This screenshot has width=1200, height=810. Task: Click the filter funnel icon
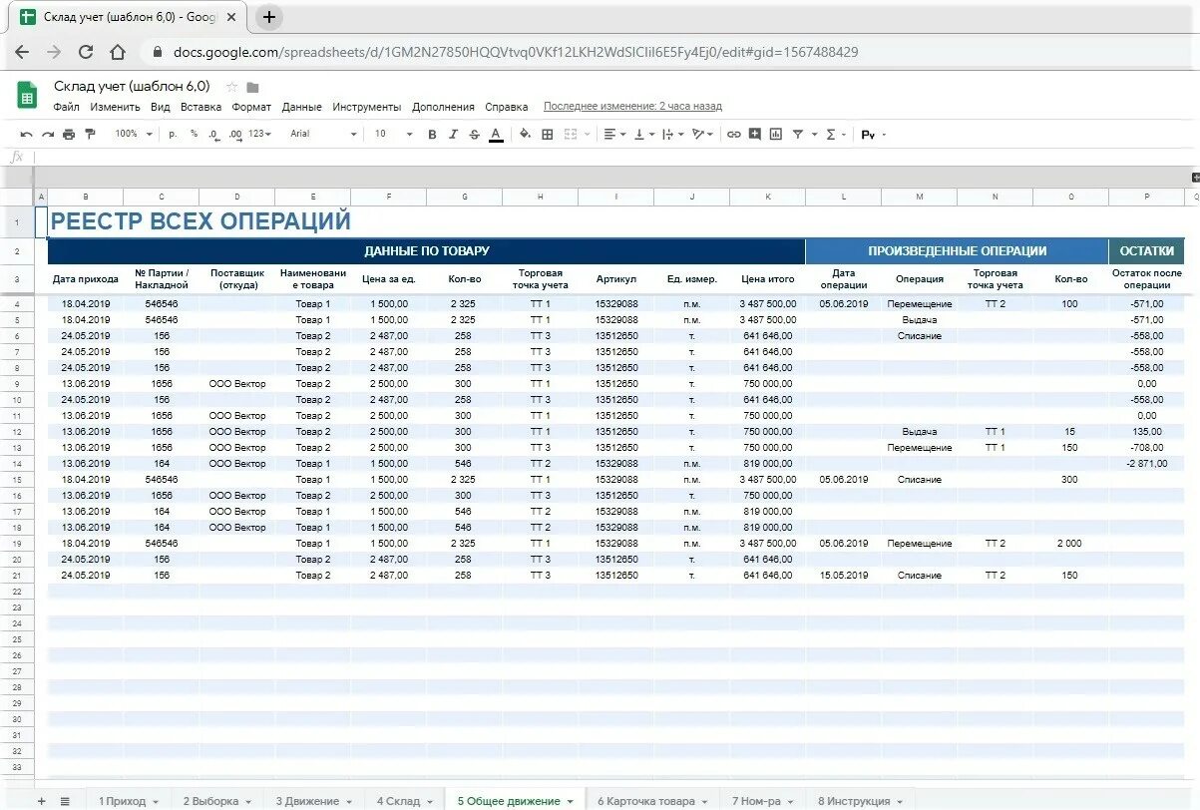(798, 134)
